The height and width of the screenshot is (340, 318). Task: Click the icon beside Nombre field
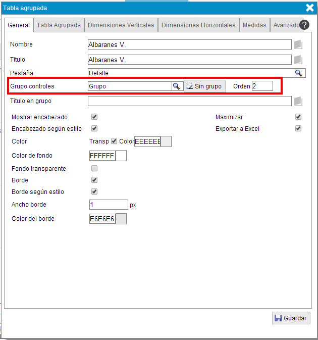tap(298, 44)
